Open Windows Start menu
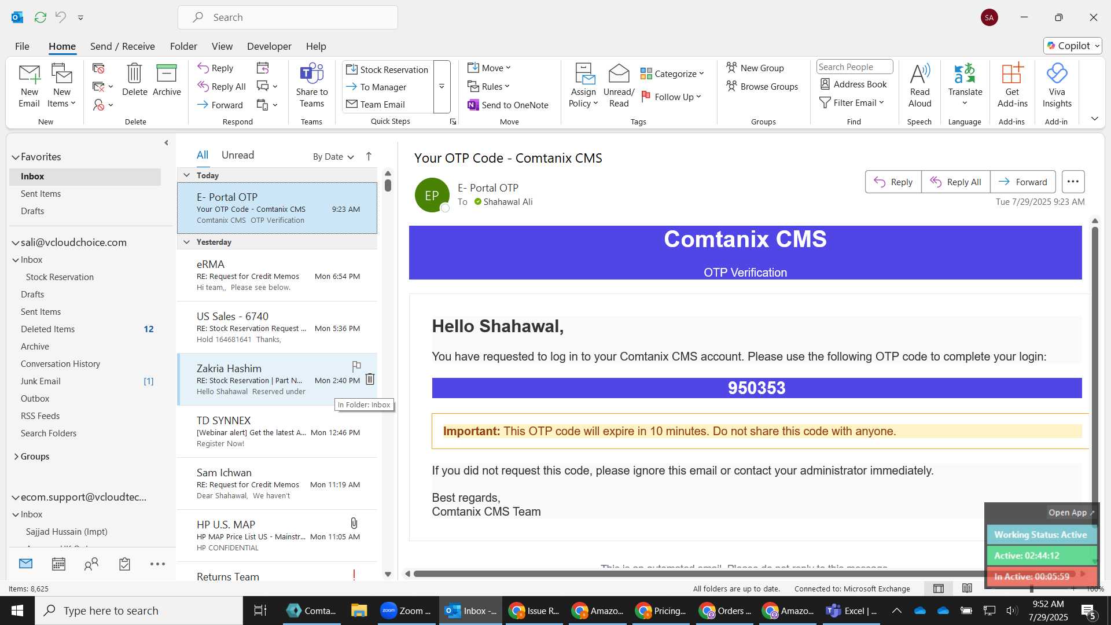Screen dimensions: 1111x625 coord(17,611)
